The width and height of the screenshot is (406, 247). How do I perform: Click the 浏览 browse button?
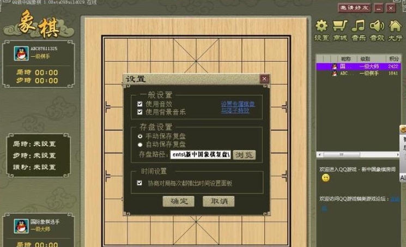click(x=244, y=155)
